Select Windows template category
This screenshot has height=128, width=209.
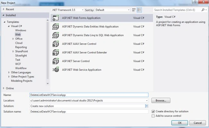21,30
